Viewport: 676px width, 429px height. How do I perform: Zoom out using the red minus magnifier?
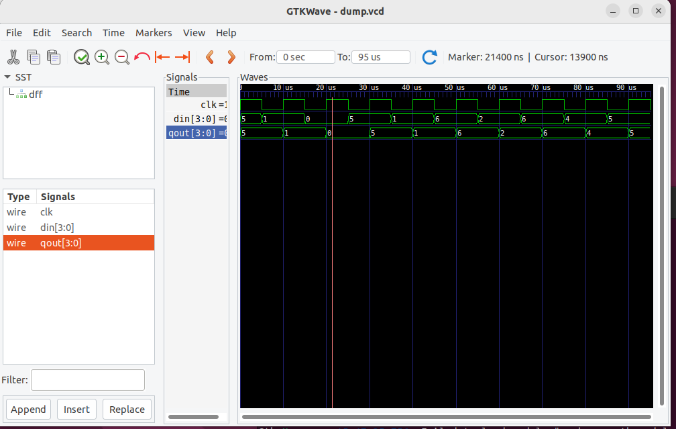coord(122,57)
